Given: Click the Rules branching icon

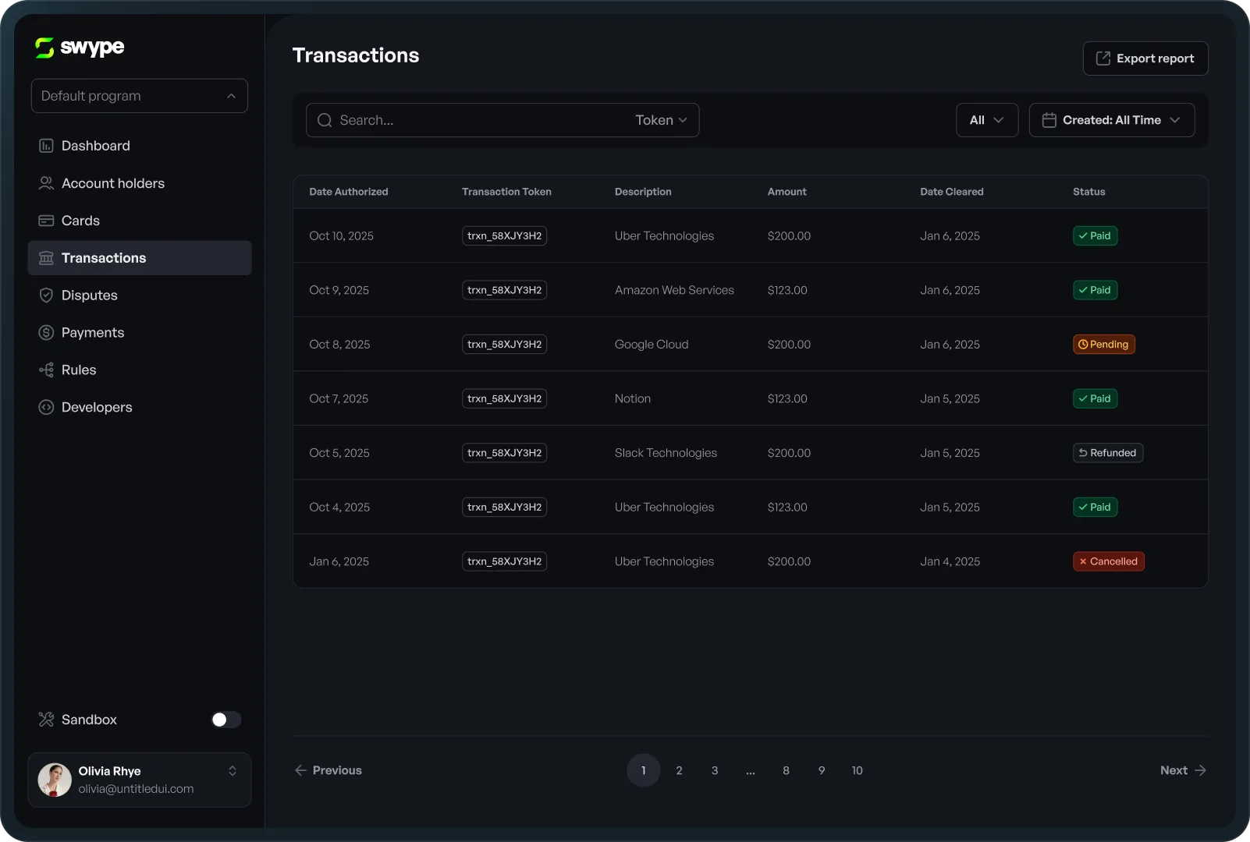Looking at the screenshot, I should point(46,370).
